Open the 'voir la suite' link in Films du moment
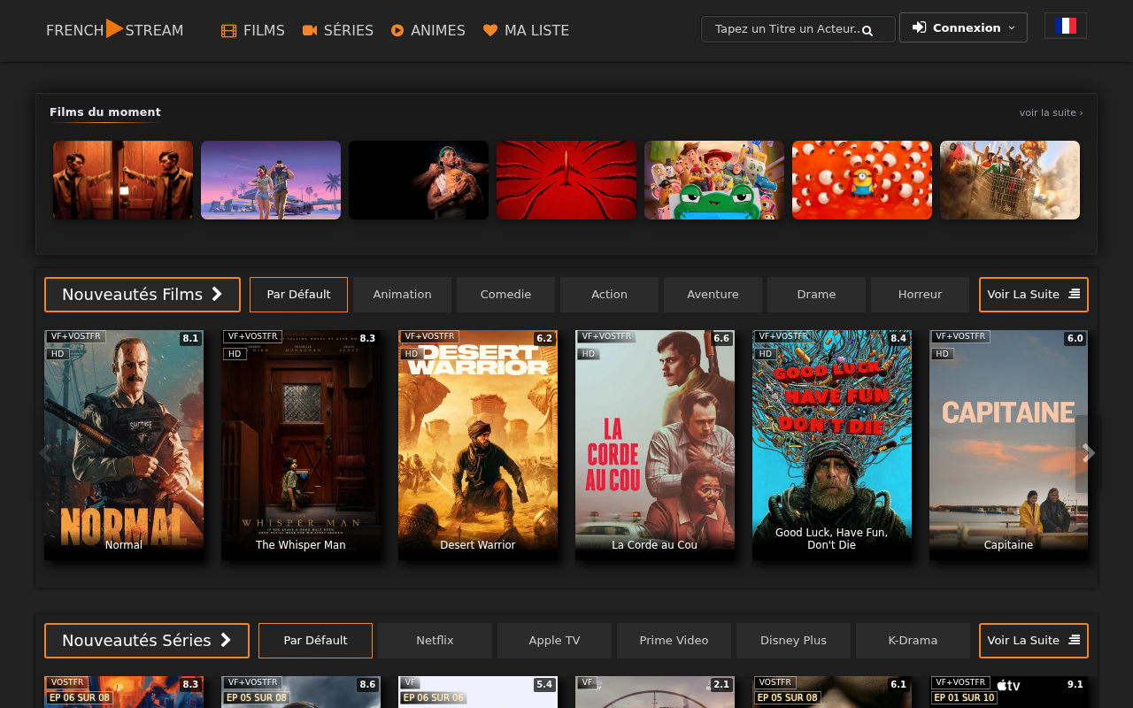This screenshot has height=708, width=1133. tap(1051, 112)
